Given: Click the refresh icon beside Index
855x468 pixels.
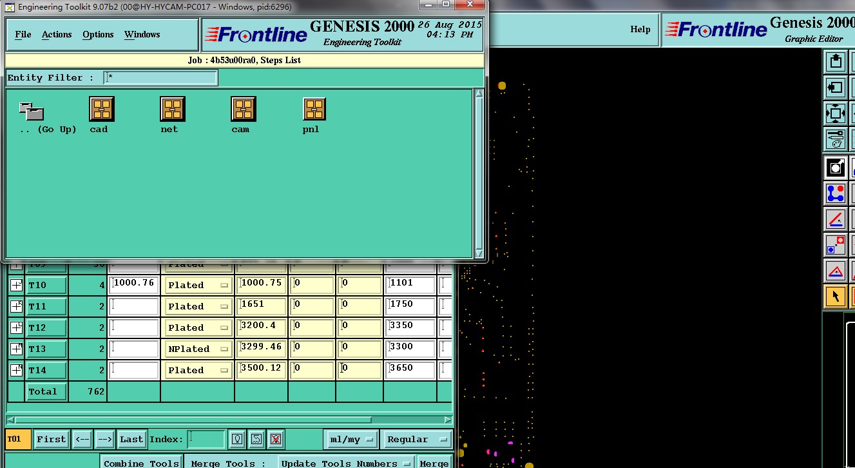Looking at the screenshot, I should click(256, 439).
